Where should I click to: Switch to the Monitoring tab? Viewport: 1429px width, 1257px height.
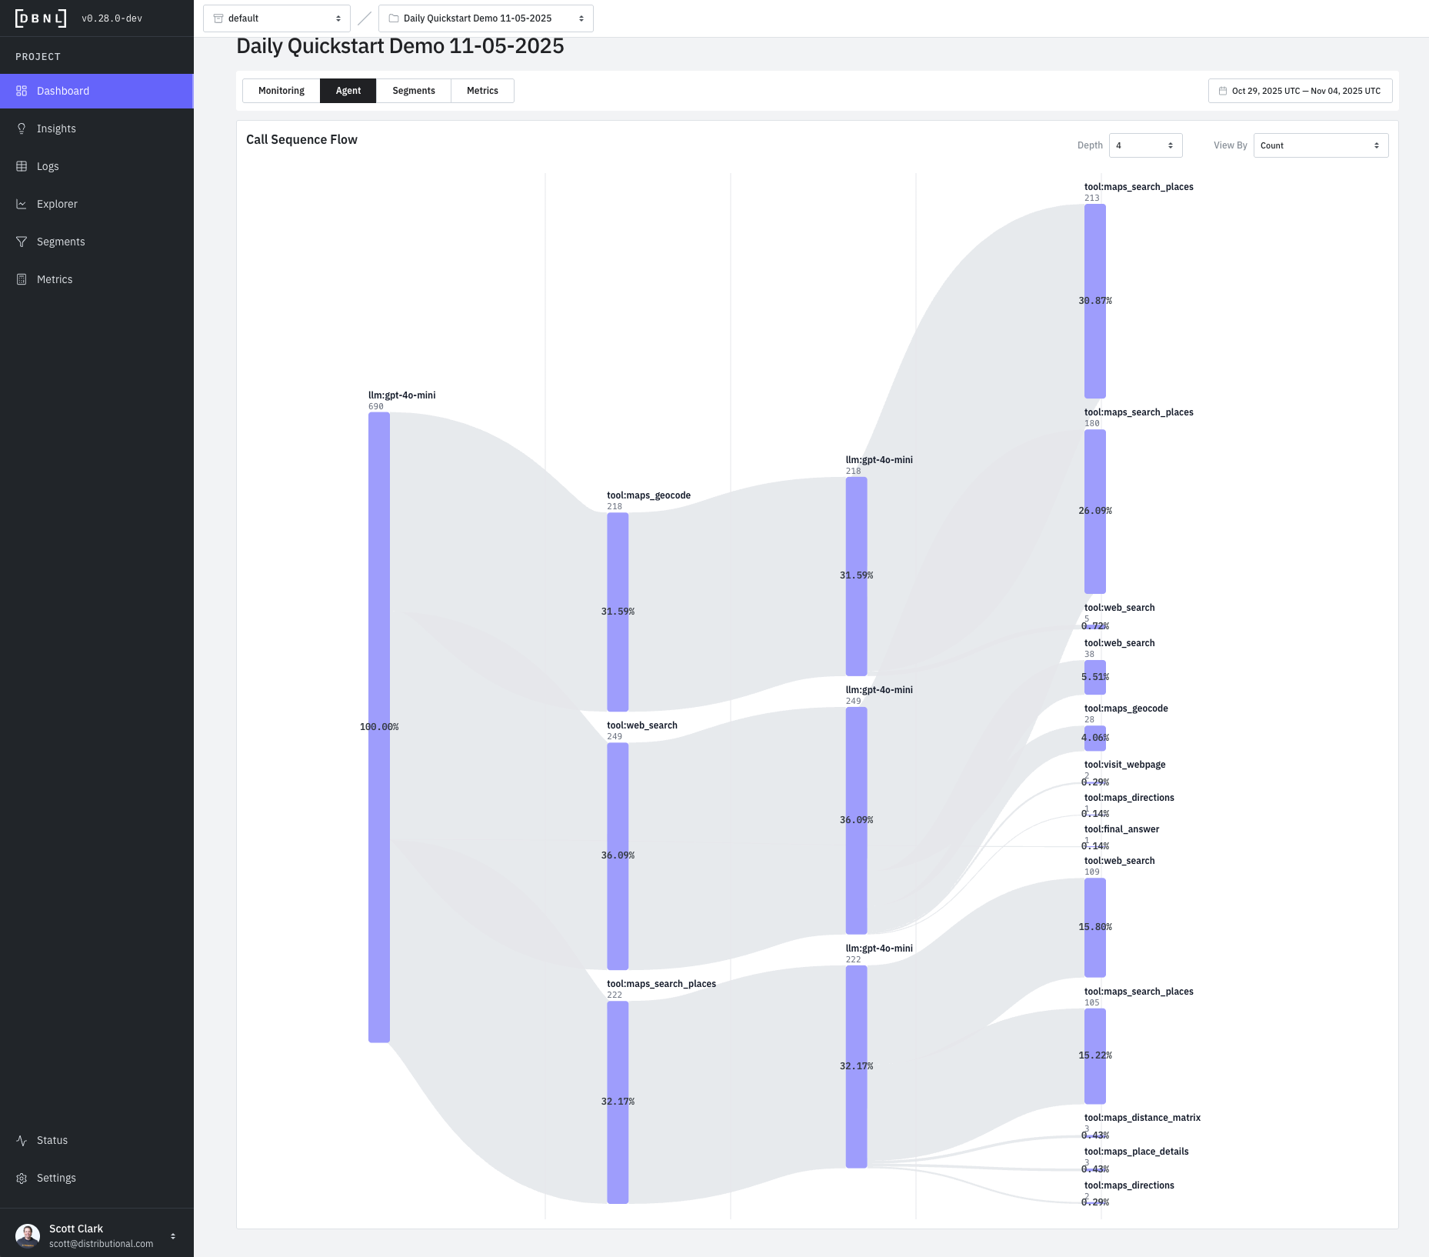point(281,91)
